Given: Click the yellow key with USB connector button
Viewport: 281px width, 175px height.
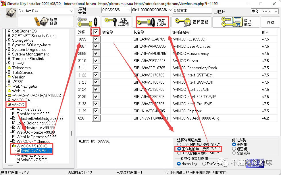Looking at the screenshot, I should (88, 22).
